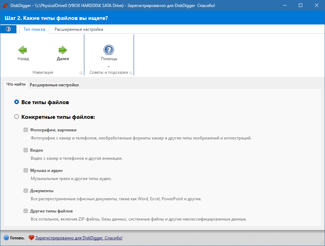The height and width of the screenshot is (246, 325).
Task: Click the Шаг 2 heading text
Action: 56,18
